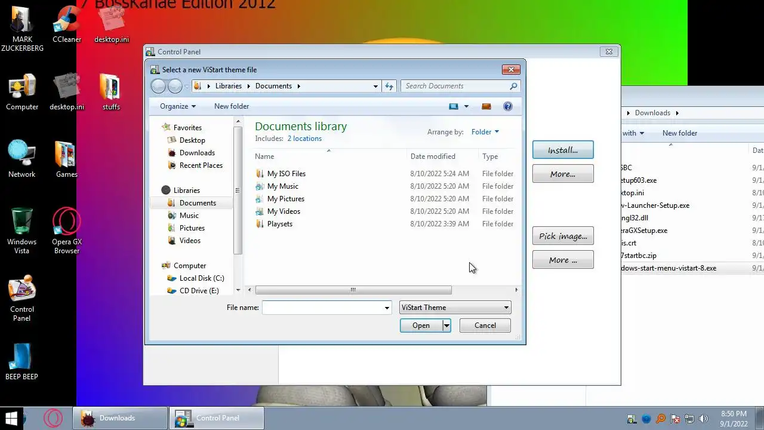Open the File name history dropdown
Image resolution: width=764 pixels, height=430 pixels.
387,308
